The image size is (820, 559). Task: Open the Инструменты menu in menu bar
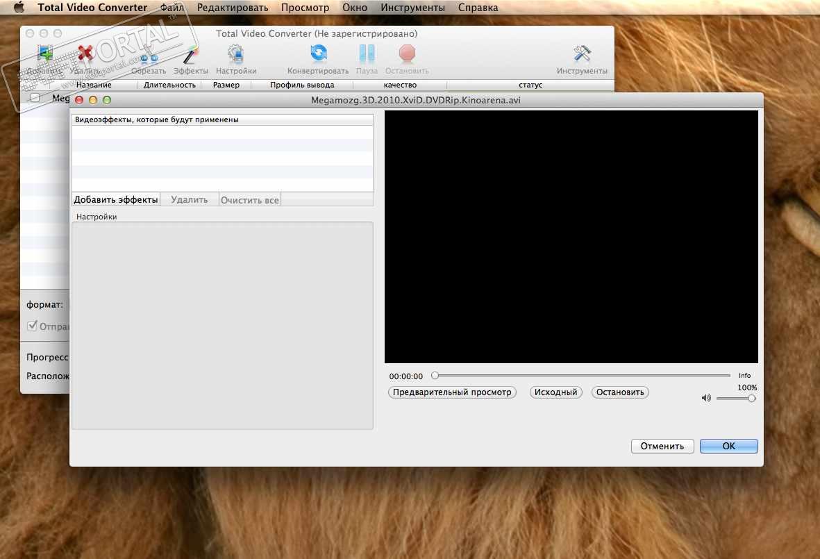click(x=412, y=8)
